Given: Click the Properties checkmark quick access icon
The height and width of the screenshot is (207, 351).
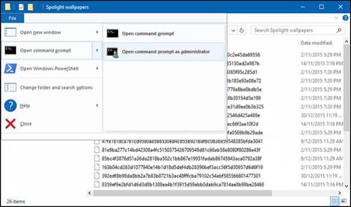Looking at the screenshot, I should (x=21, y=7).
